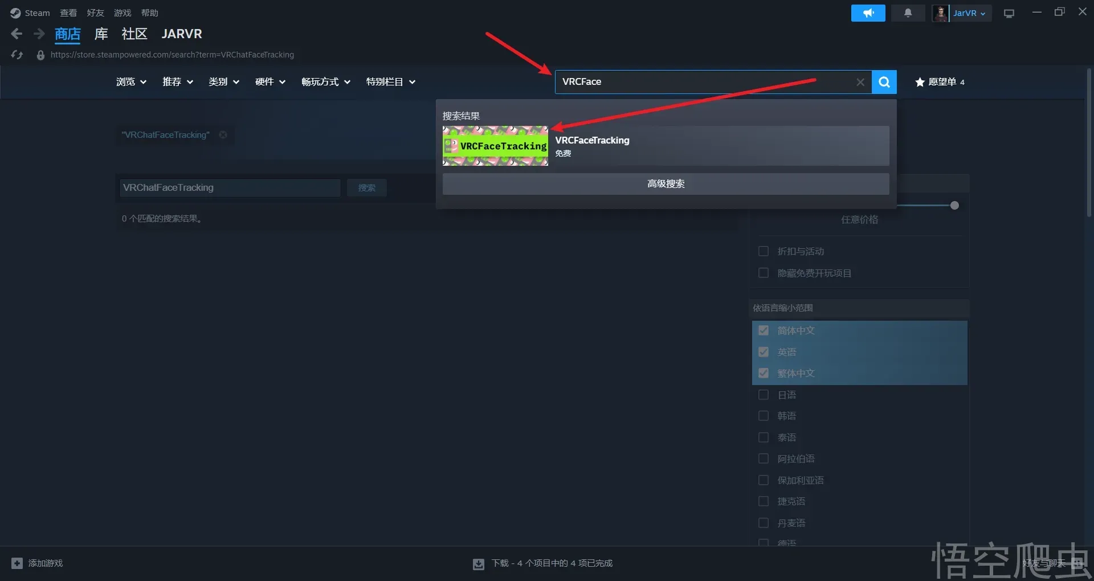Open the 好友 menu
Image resolution: width=1094 pixels, height=581 pixels.
pyautogui.click(x=95, y=13)
